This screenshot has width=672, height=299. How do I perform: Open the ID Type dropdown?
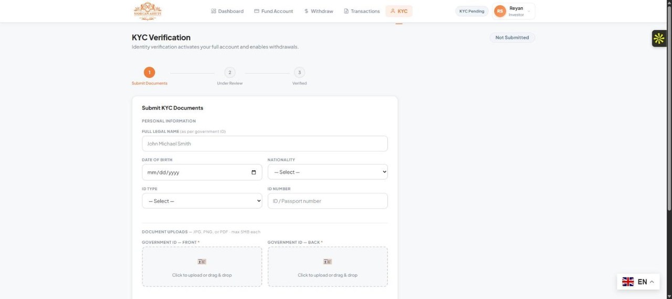[x=202, y=201]
